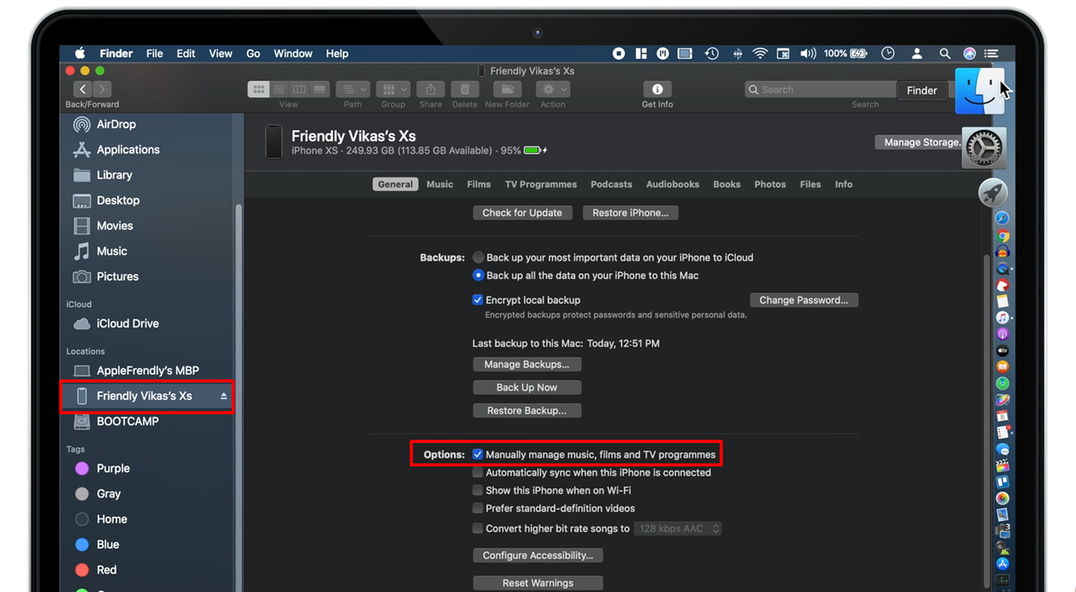The height and width of the screenshot is (592, 1076).
Task: Open the Apple TV app in Dock
Action: (x=1003, y=350)
